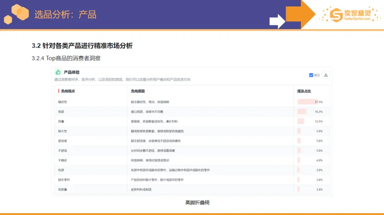Select the 缺失零件 row label
384x215 pixels.
click(64, 180)
